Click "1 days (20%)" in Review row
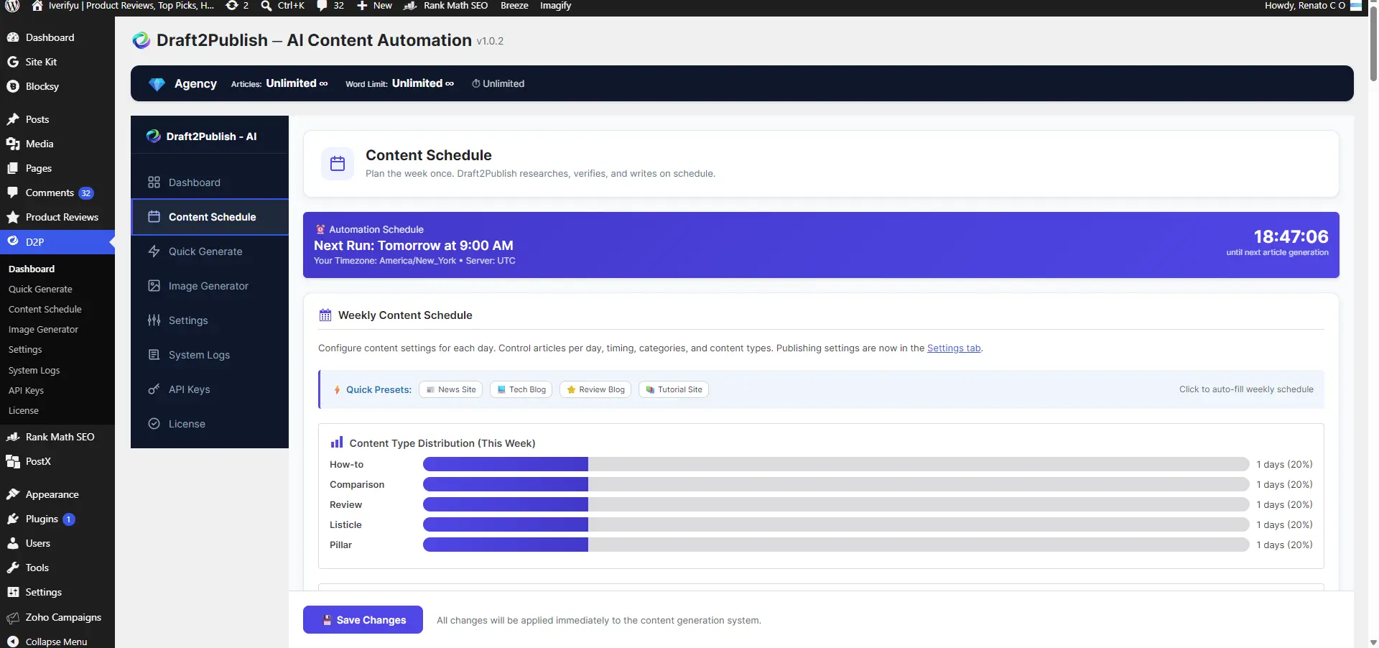This screenshot has width=1379, height=648. (x=1284, y=504)
